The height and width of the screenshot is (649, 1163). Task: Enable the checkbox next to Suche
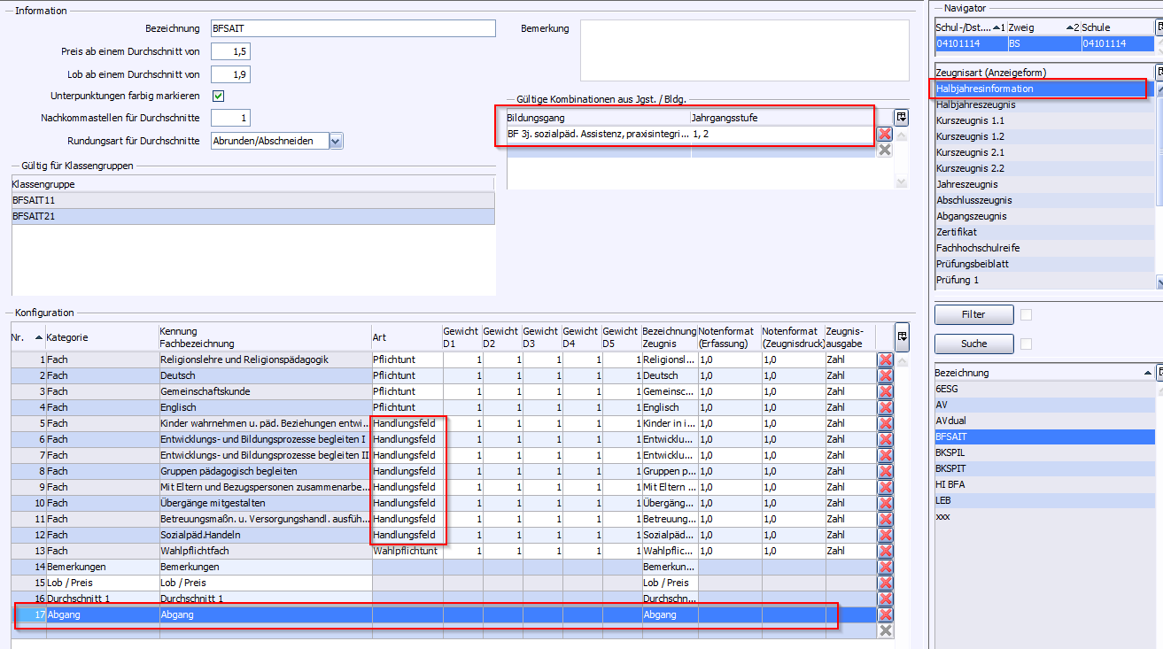point(1027,344)
